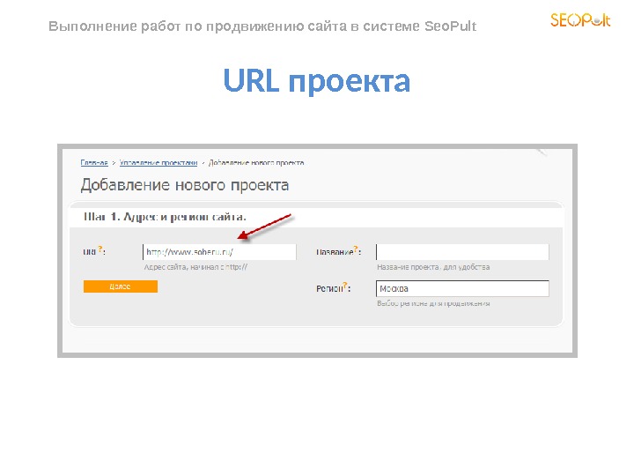Click the Шаг 1. Адрес и регион сайта heading
This screenshot has height=476, width=634.
pyautogui.click(x=165, y=217)
